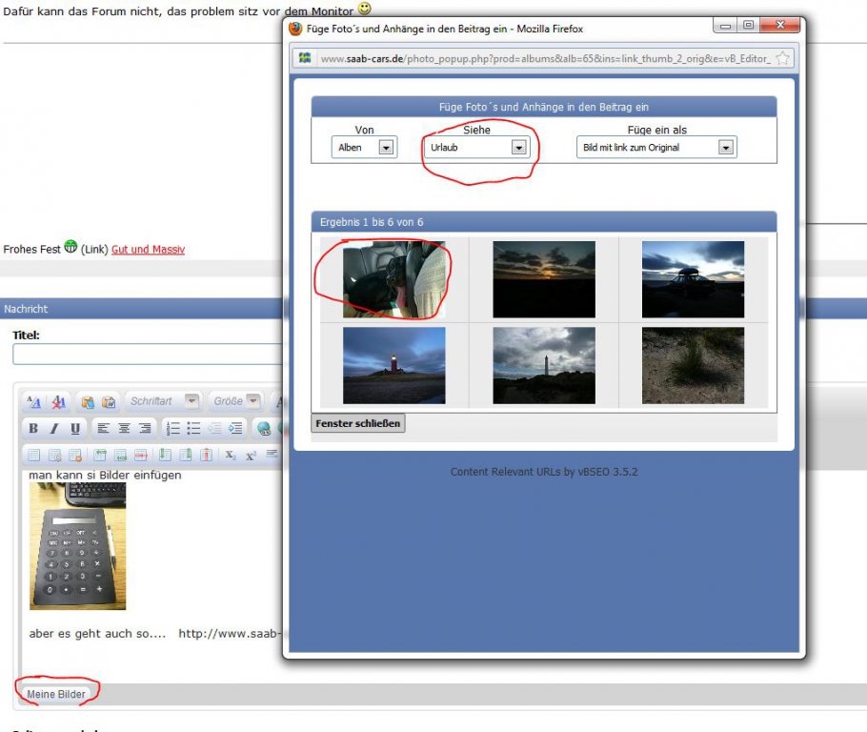Click the text 'aber es geht auch so....'

click(97, 634)
